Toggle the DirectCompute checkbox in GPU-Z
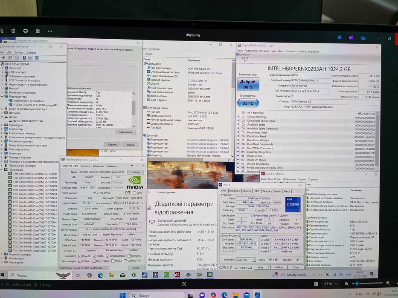 [107, 256]
